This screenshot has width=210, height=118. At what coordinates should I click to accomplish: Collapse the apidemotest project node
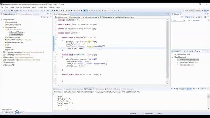pyautogui.click(x=2, y=20)
